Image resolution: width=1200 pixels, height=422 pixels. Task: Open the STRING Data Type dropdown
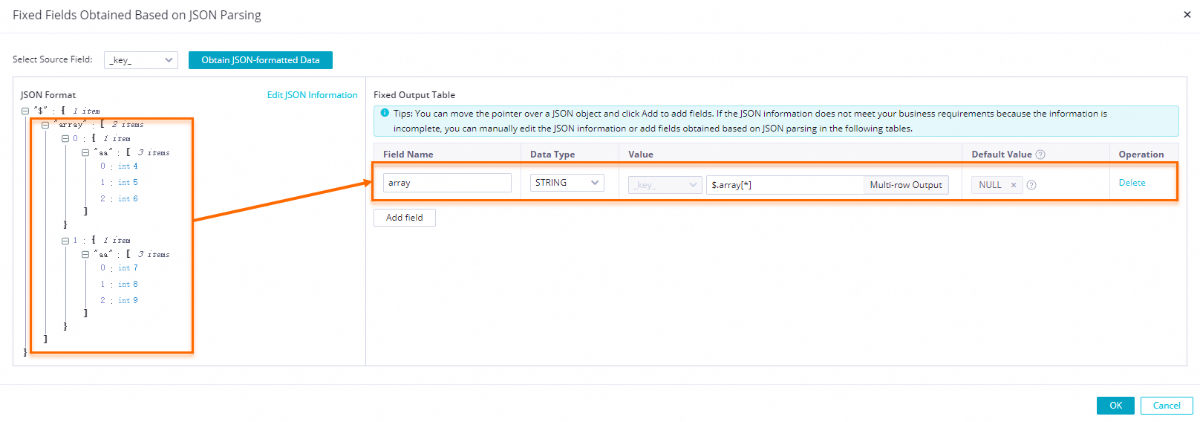tap(567, 183)
